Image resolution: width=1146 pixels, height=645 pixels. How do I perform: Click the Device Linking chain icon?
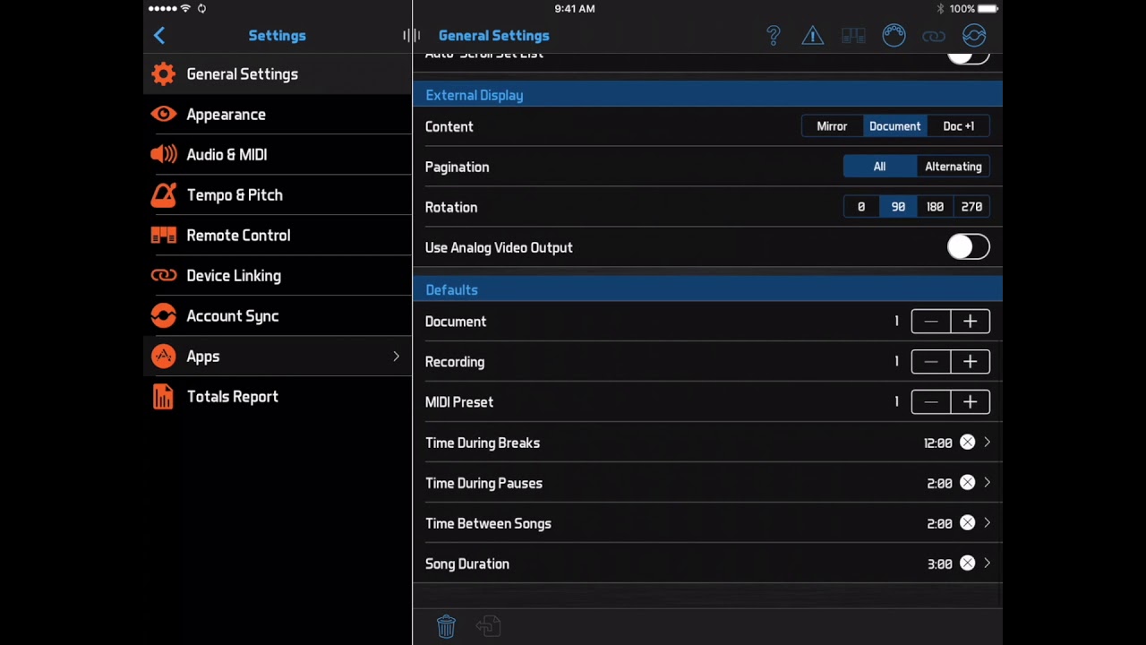pyautogui.click(x=164, y=276)
